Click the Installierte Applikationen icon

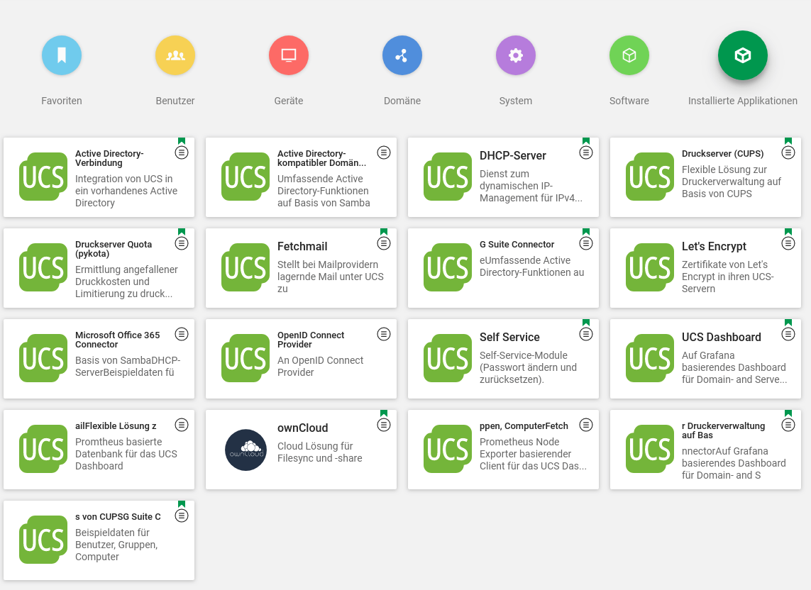click(x=743, y=55)
